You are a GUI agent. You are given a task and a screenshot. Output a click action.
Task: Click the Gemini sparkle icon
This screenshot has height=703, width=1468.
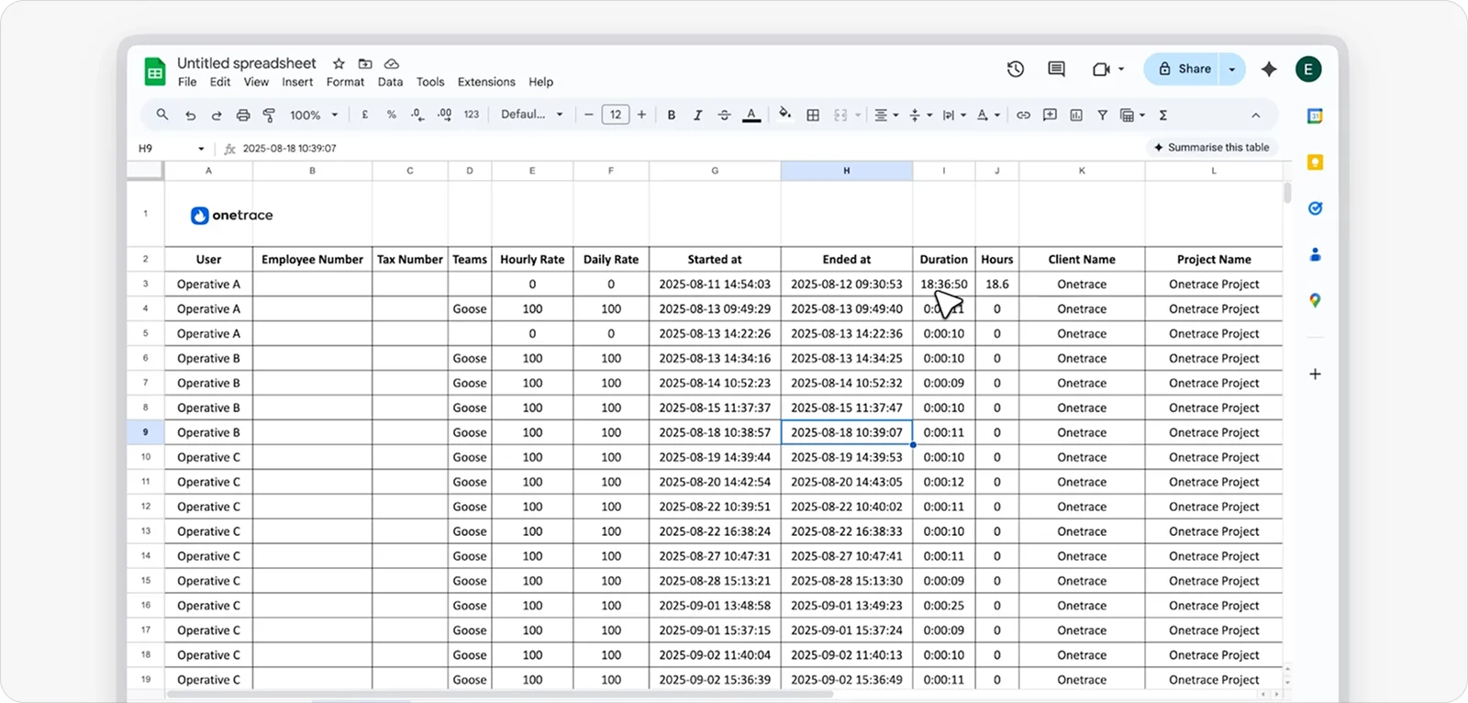[1269, 69]
